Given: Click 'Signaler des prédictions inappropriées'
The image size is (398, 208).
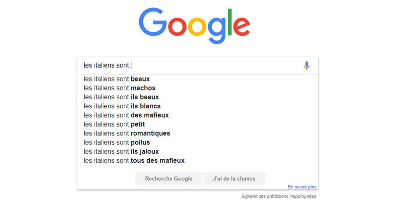Looking at the screenshot, I should coord(278,196).
